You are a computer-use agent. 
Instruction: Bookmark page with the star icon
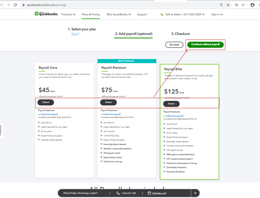(x=228, y=5)
